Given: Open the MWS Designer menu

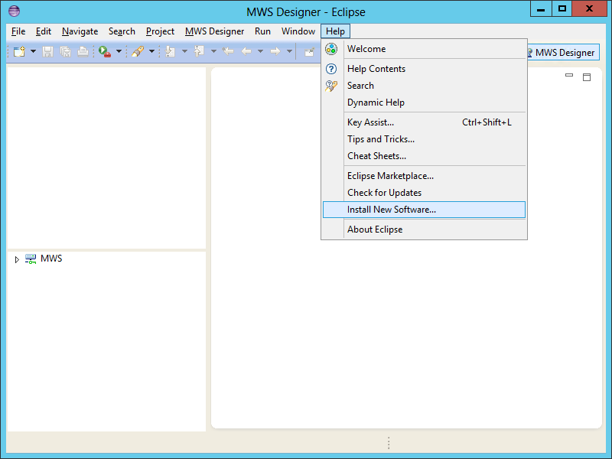Looking at the screenshot, I should (214, 31).
